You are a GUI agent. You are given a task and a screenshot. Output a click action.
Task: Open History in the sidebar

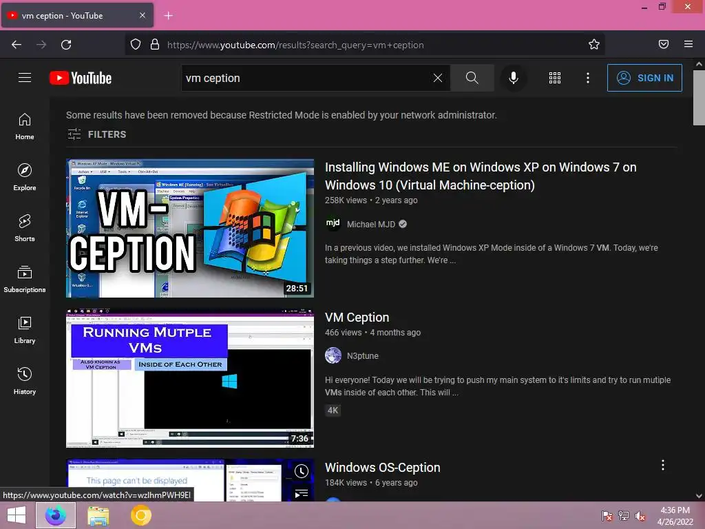pyautogui.click(x=25, y=381)
